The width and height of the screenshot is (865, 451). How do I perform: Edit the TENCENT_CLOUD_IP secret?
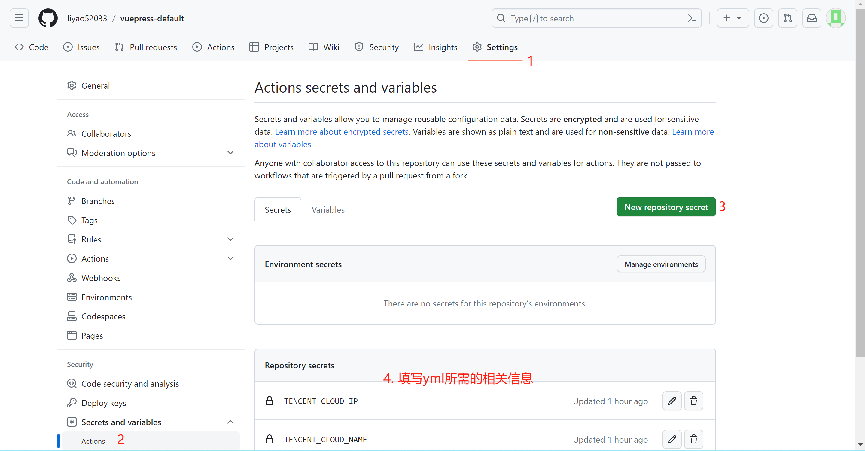[672, 401]
